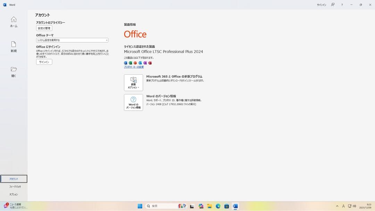Open the プロダクト キーの変更 link
The image size is (375, 211).
(134, 67)
